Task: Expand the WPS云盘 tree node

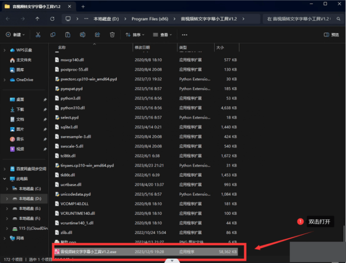Action: (x=5, y=50)
